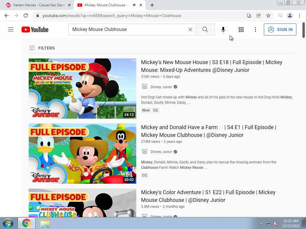Open the media controls icon in Chrome toolbar
This screenshot has width=306, height=229.
coord(280,16)
